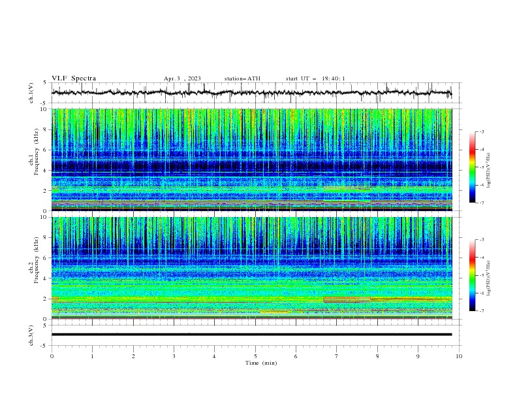Click the ch.1 PSD color bar
The height and width of the screenshot is (400, 517).
(x=472, y=167)
